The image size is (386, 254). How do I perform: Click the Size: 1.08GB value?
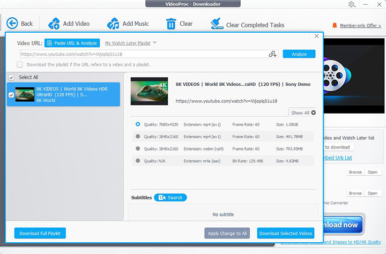287,124
